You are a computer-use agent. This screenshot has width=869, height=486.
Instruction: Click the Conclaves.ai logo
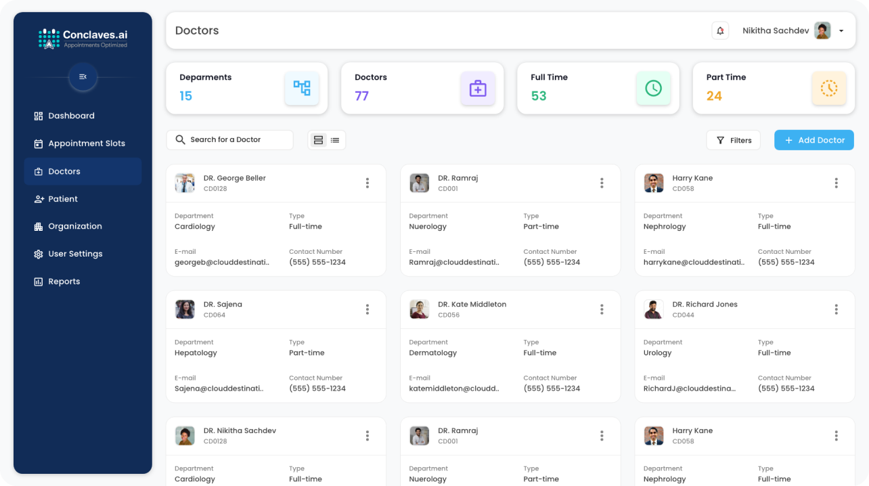point(83,39)
